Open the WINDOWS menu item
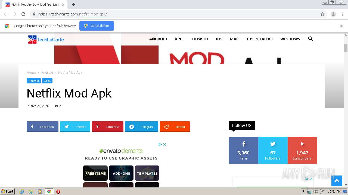 pos(290,39)
